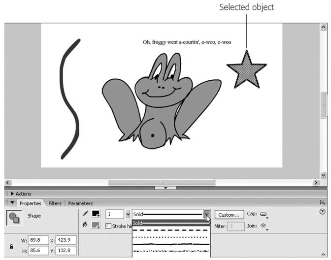331x260 pixels.
Task: Toggle the width/height constrain lock icon
Action: click(11, 246)
